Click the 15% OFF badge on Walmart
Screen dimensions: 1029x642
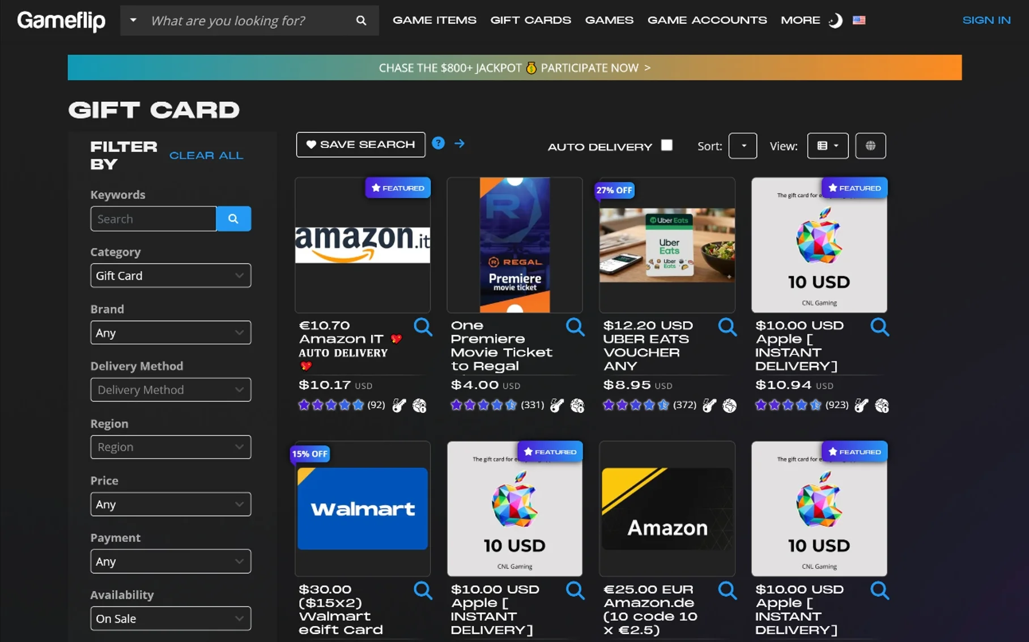(x=309, y=454)
